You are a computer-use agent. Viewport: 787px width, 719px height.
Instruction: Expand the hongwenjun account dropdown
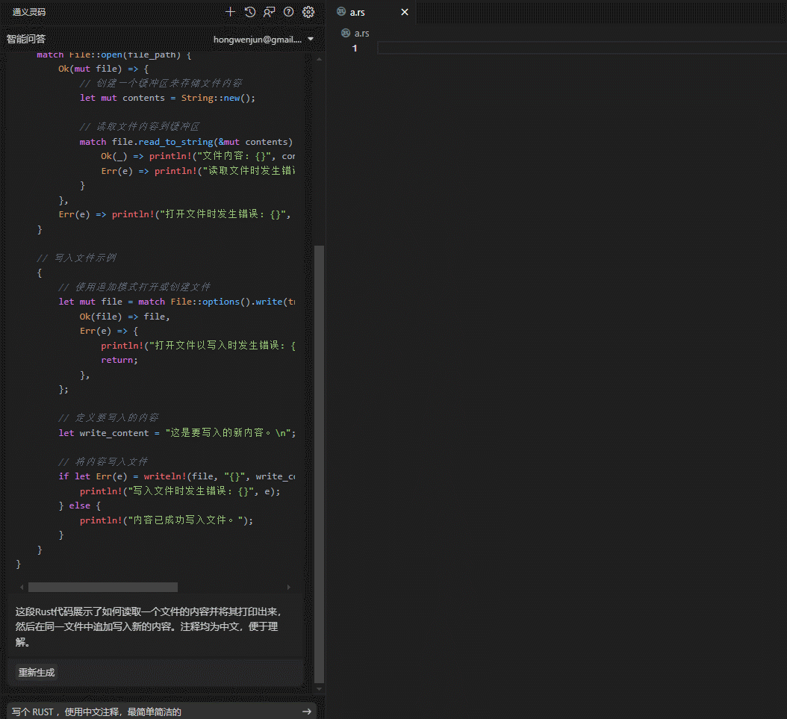311,39
